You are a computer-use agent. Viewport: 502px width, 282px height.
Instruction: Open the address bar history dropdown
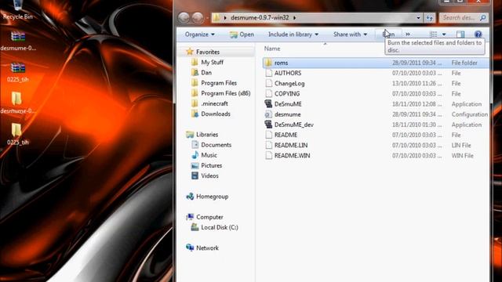click(418, 17)
